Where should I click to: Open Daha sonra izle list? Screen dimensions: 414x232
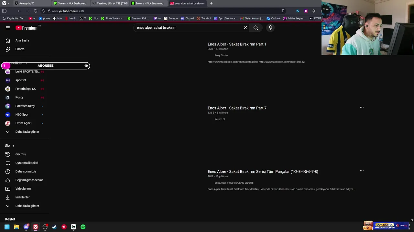25,171
